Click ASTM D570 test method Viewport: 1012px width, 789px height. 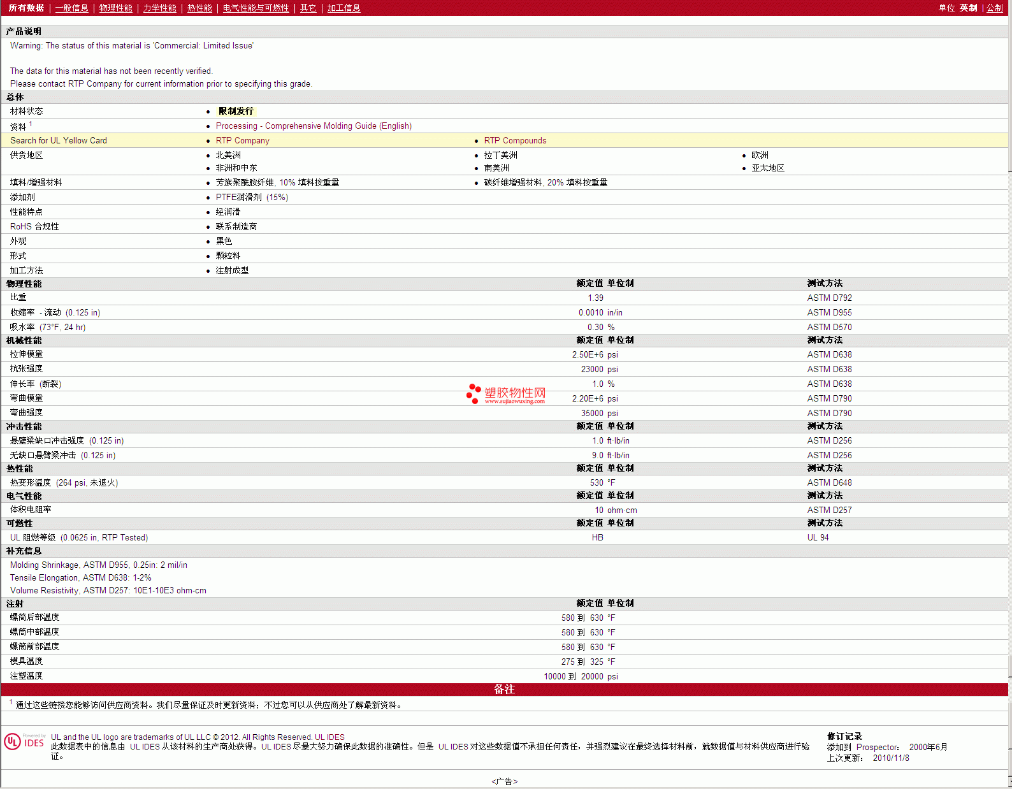click(829, 327)
